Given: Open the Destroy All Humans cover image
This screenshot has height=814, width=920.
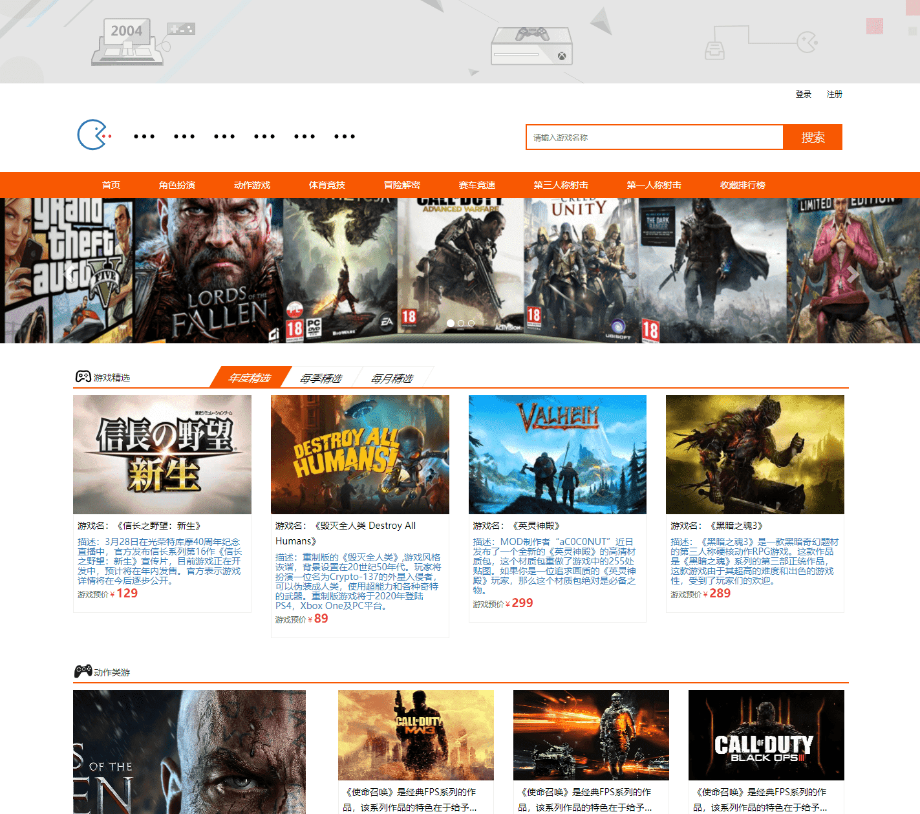Looking at the screenshot, I should tap(360, 455).
